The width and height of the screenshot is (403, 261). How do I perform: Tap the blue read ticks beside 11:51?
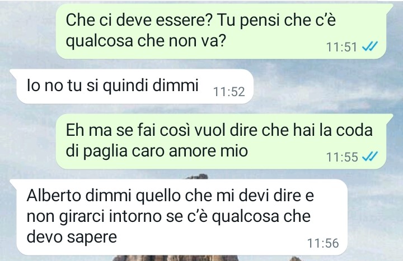pos(370,47)
